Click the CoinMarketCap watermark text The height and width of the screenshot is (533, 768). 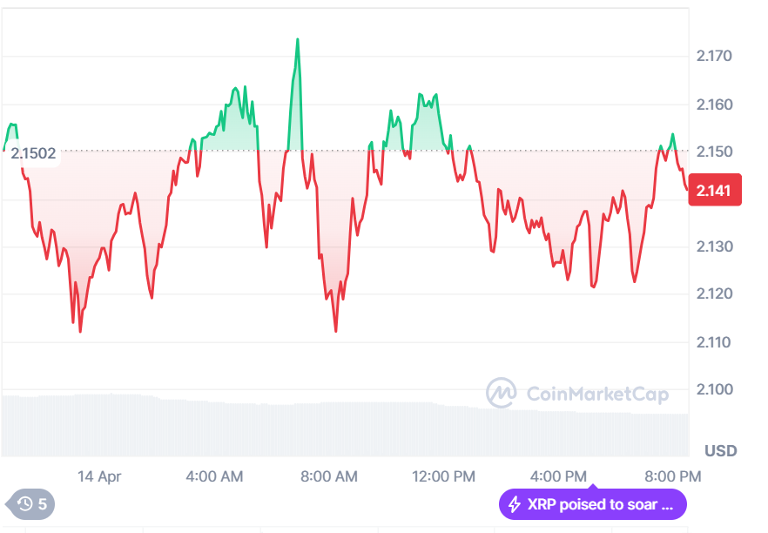[x=597, y=395]
